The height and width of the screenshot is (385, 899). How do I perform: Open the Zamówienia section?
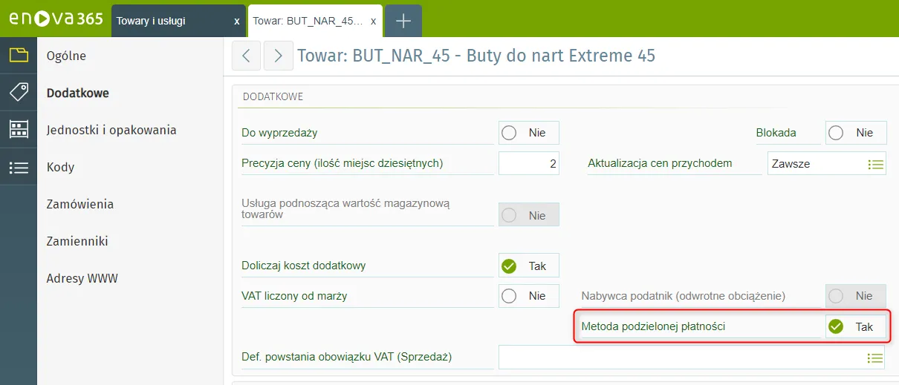click(x=79, y=204)
